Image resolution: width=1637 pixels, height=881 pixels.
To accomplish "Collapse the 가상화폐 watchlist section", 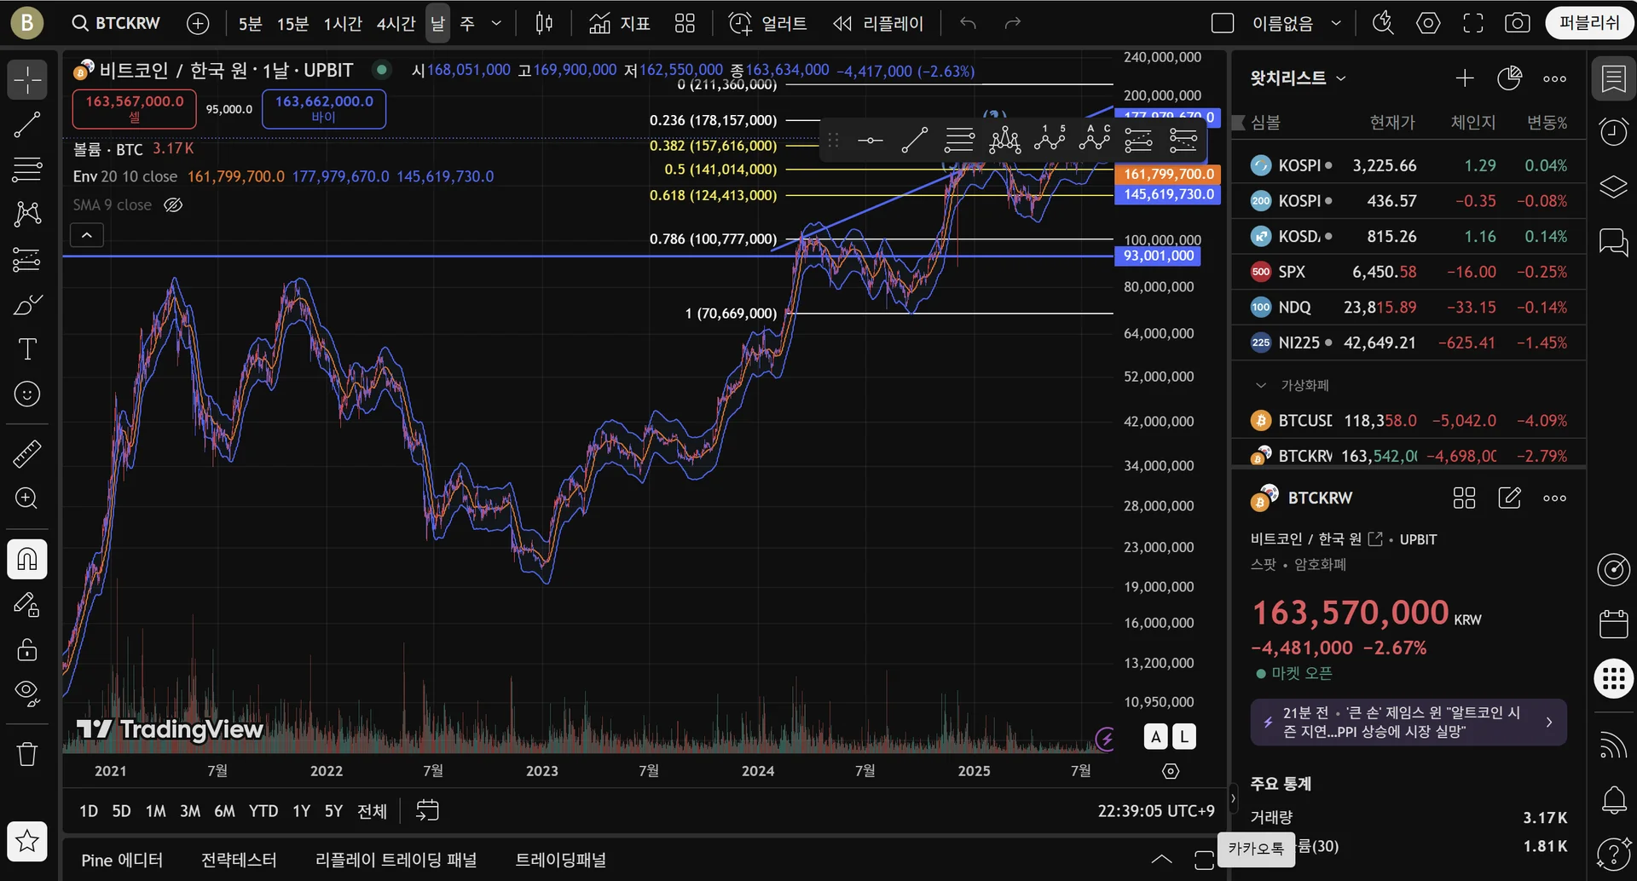I will point(1261,385).
